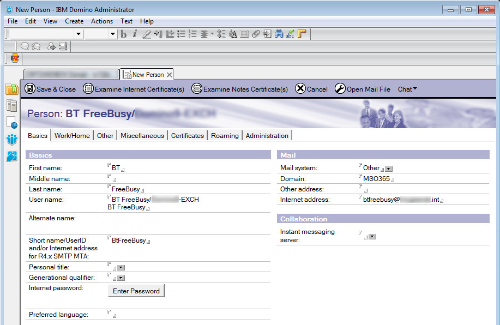Toggle italic formatting in the toolbar
The image size is (500, 325).
pos(135,34)
